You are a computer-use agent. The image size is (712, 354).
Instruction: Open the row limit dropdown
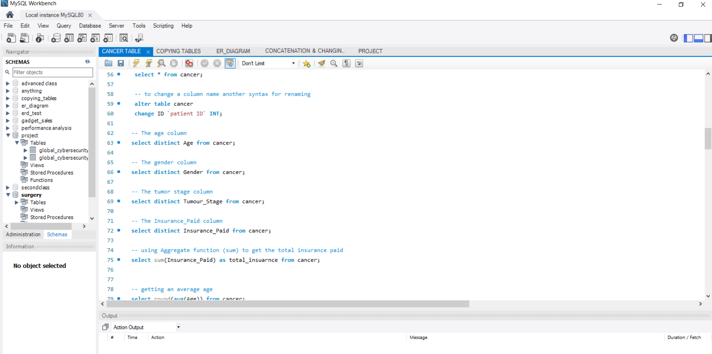coord(293,63)
